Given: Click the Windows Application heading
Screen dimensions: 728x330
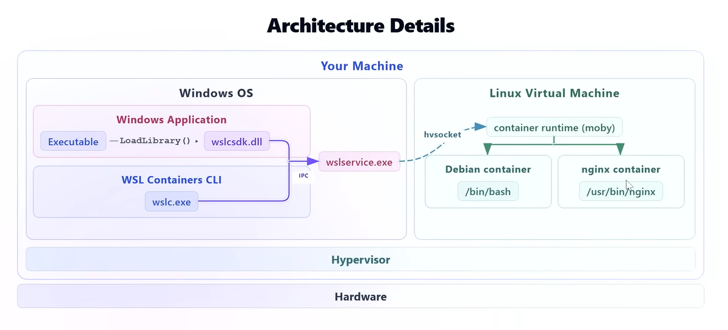Looking at the screenshot, I should [x=172, y=119].
